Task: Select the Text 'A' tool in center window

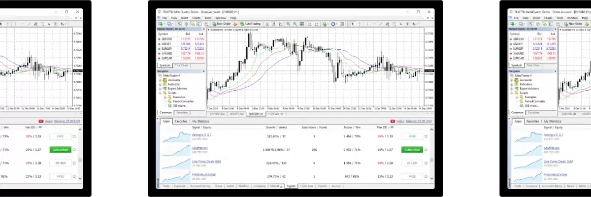Action: [401, 24]
